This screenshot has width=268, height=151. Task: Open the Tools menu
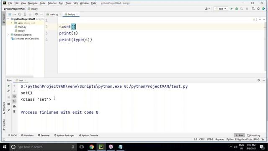(x=68, y=3)
